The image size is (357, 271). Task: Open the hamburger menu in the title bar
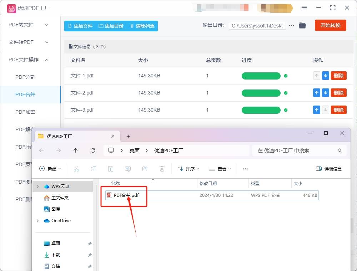pos(304,7)
